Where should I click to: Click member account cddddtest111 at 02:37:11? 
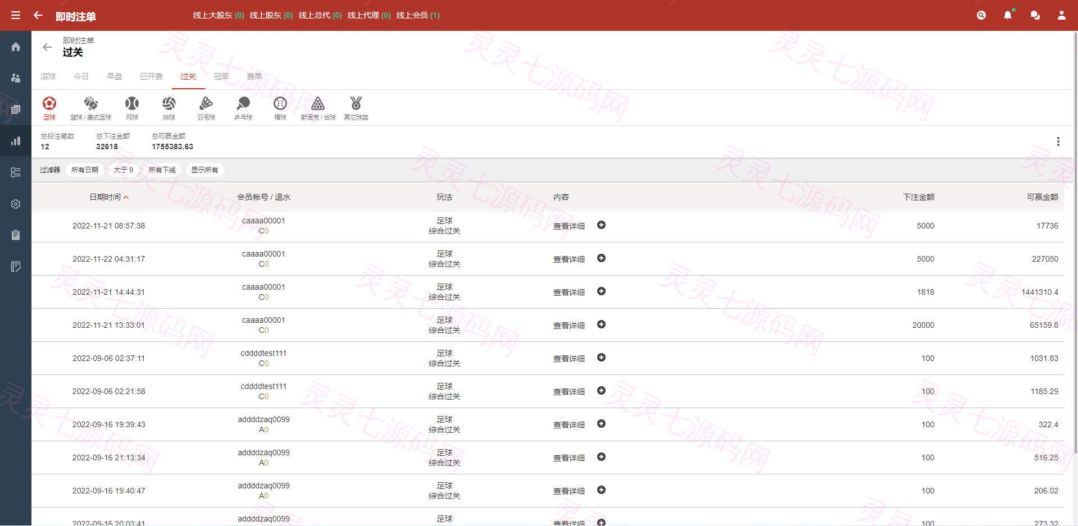click(x=263, y=353)
